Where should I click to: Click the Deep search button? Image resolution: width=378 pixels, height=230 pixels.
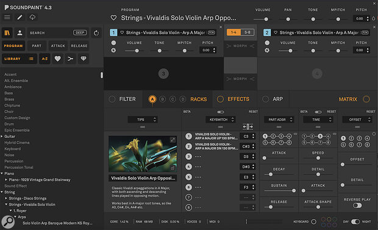click(80, 32)
